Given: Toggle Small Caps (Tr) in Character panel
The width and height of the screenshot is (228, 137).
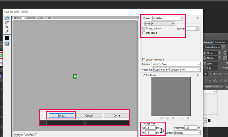Looking at the screenshot, I should [220, 74].
